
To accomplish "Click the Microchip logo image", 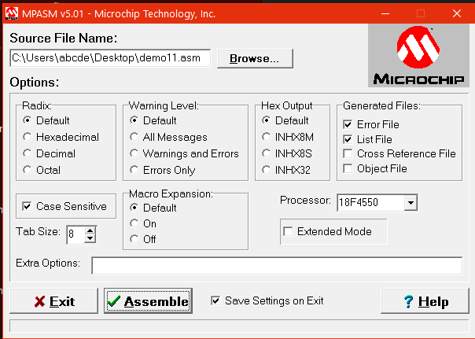I will 418,56.
